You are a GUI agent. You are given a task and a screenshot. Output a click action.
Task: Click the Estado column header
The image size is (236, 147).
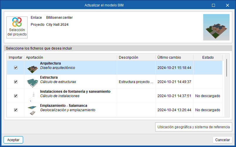pos(208,58)
